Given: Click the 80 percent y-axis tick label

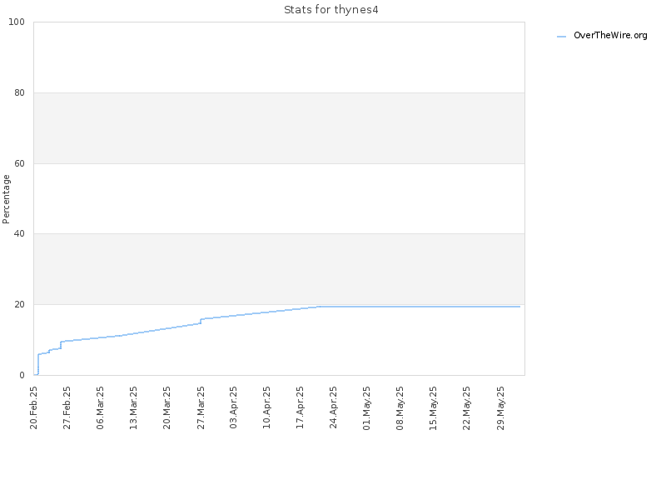Looking at the screenshot, I should (x=19, y=92).
